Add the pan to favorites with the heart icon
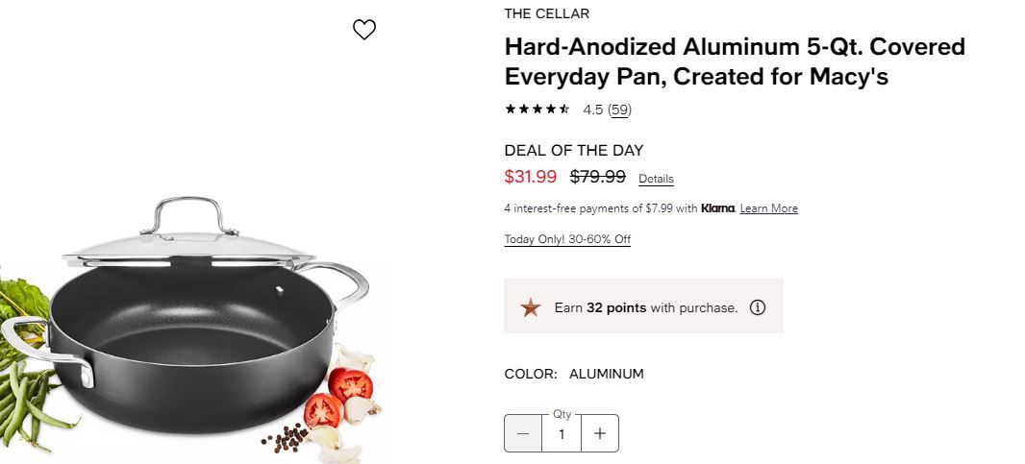Image resolution: width=1025 pixels, height=464 pixels. pyautogui.click(x=363, y=31)
